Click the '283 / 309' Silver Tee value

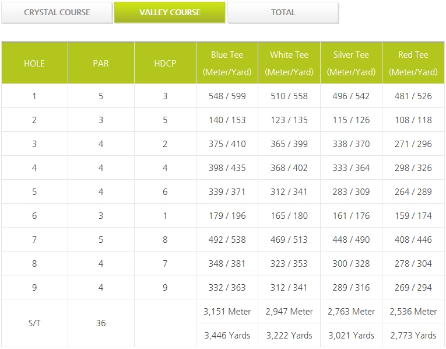[351, 192]
